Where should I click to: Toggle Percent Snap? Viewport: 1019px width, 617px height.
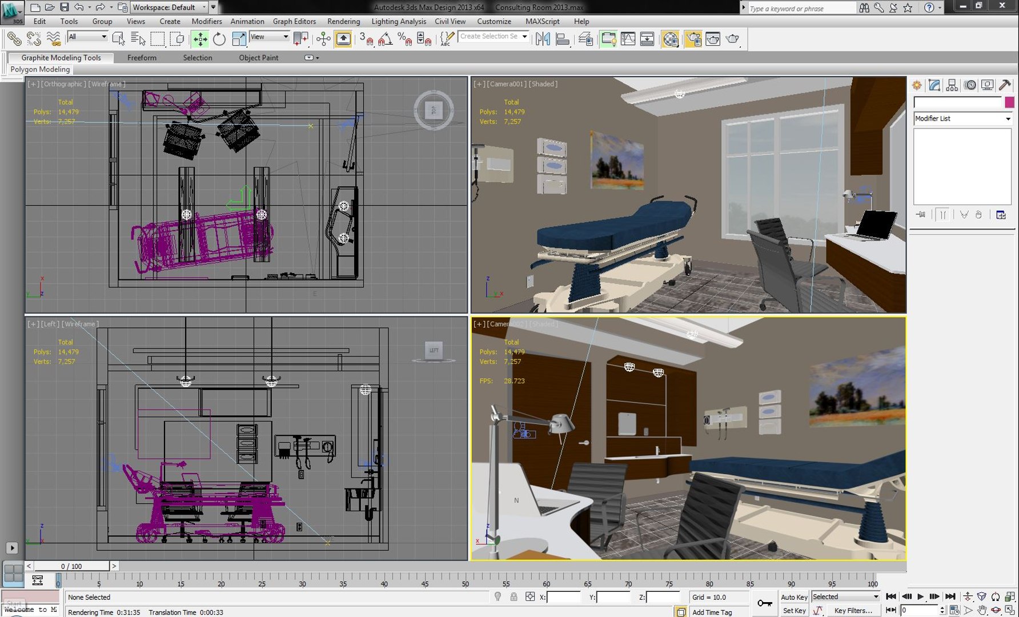point(405,39)
